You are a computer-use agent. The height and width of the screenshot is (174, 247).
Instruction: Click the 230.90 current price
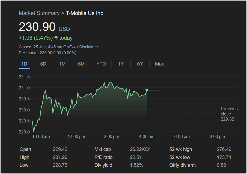[x=37, y=27]
